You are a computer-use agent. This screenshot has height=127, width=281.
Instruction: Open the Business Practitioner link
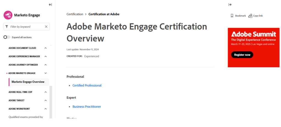86,106
